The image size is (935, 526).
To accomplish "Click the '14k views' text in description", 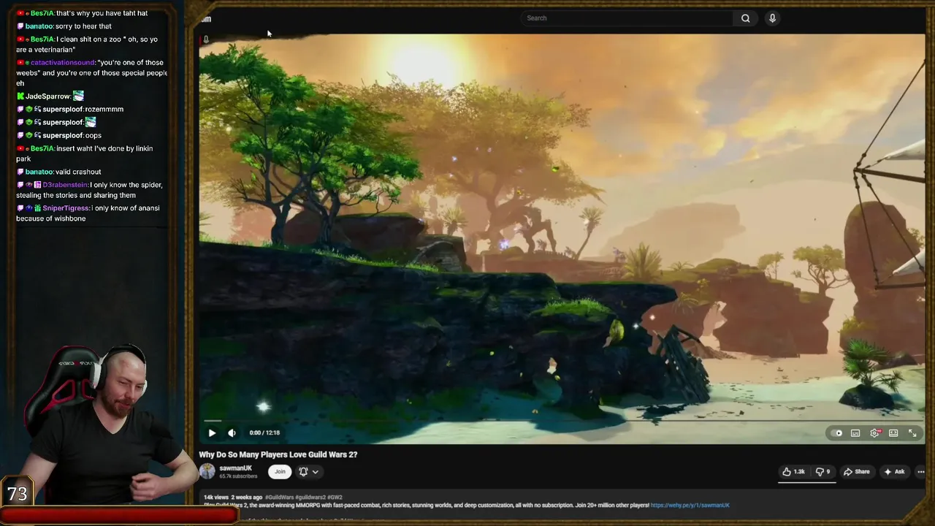I will tap(216, 498).
